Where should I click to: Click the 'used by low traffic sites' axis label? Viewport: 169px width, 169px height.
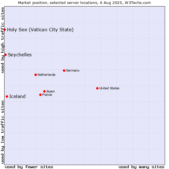point(2,132)
